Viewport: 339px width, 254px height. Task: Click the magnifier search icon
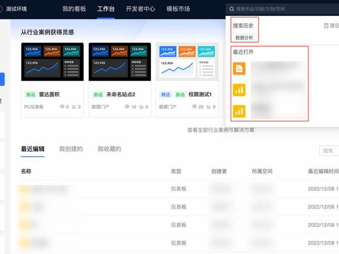(x=231, y=9)
